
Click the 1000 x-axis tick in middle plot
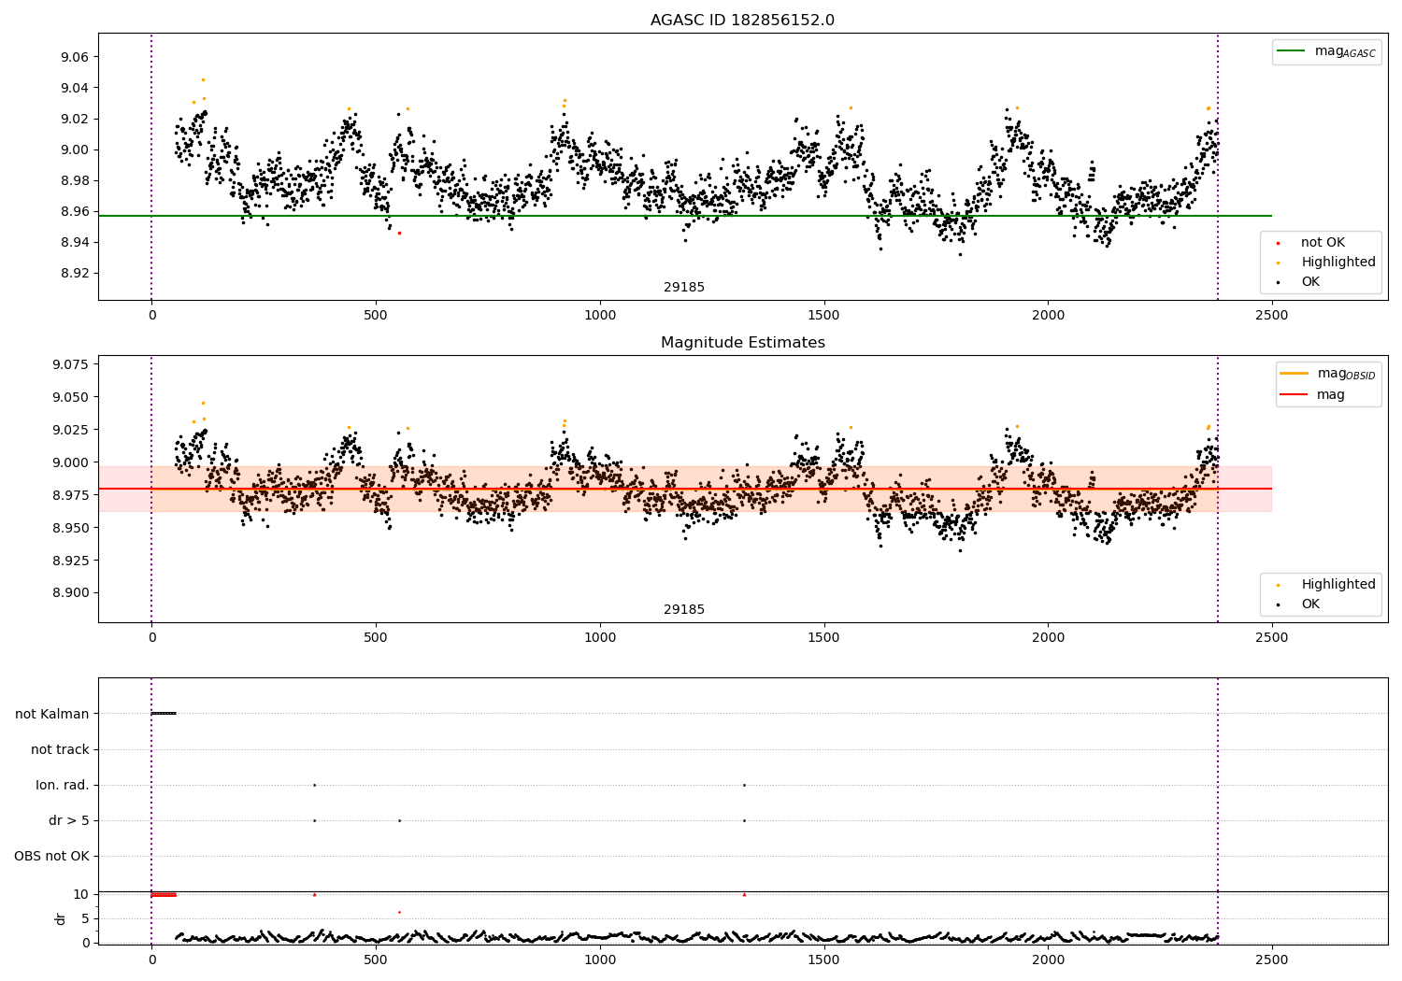[600, 638]
